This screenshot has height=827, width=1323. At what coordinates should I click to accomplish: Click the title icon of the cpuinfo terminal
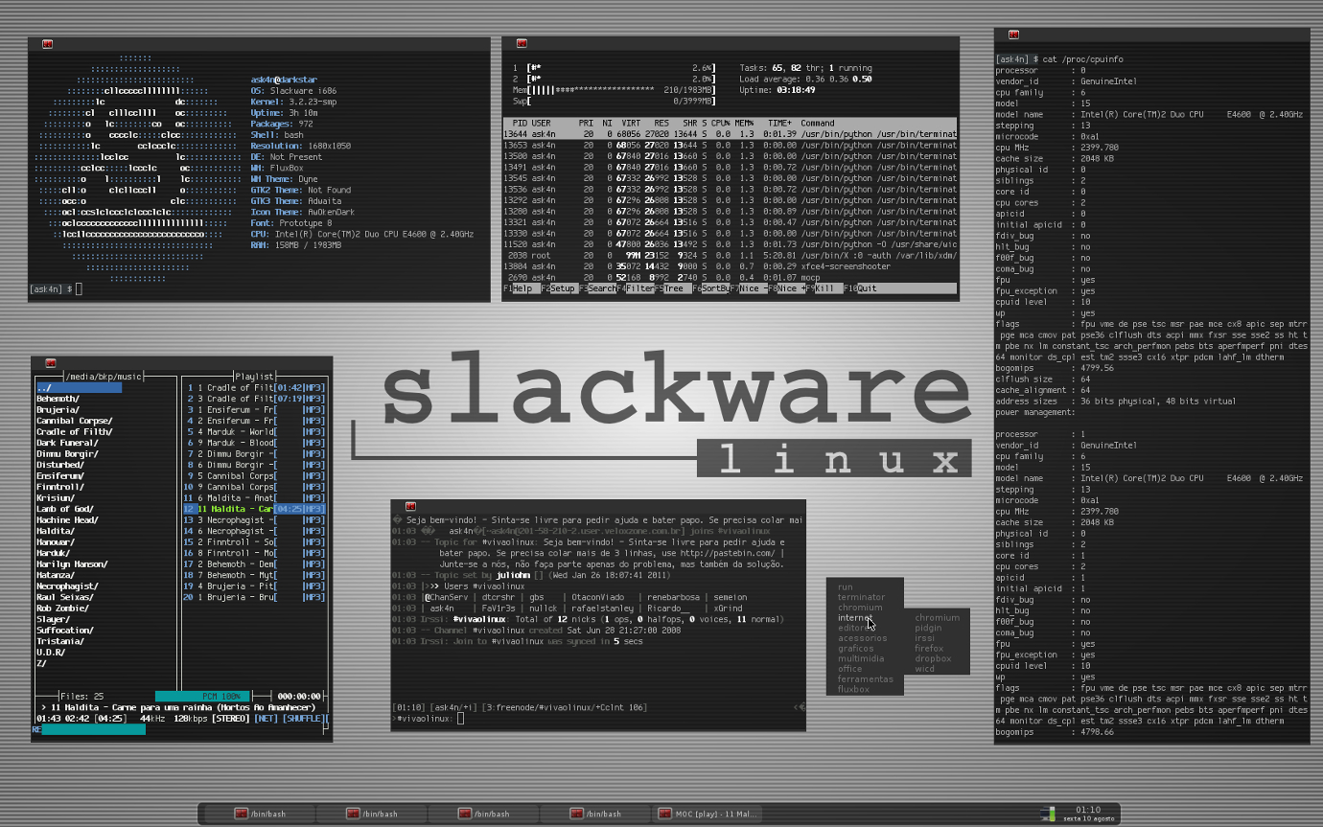pos(1013,34)
